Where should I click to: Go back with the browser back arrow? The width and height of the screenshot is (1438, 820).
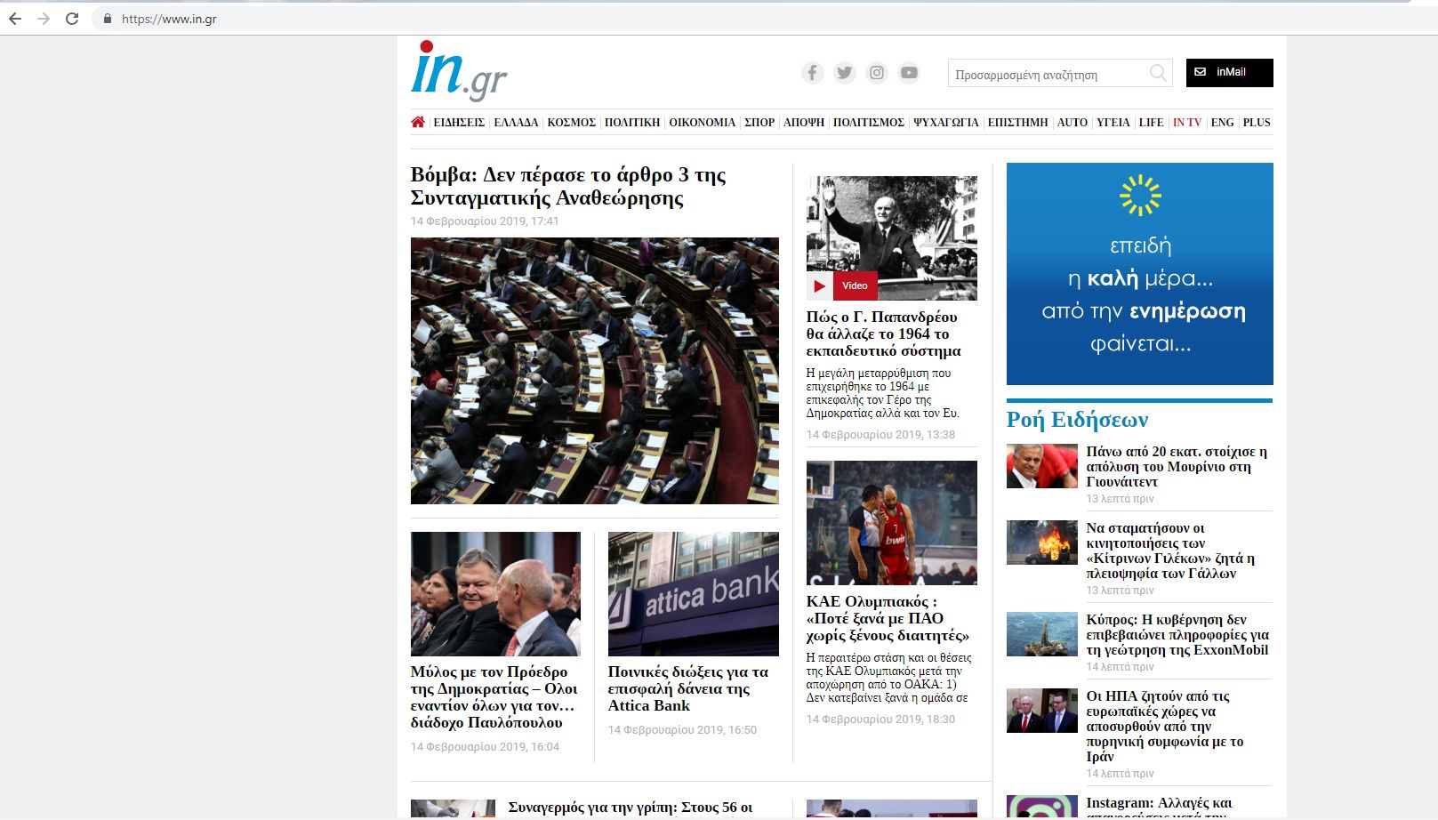pyautogui.click(x=15, y=19)
